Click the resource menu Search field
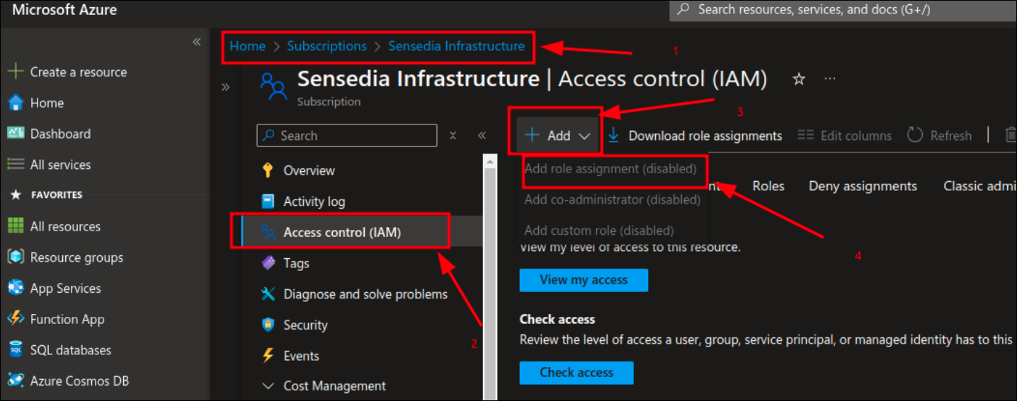Viewport: 1017px width, 401px height. [x=347, y=136]
